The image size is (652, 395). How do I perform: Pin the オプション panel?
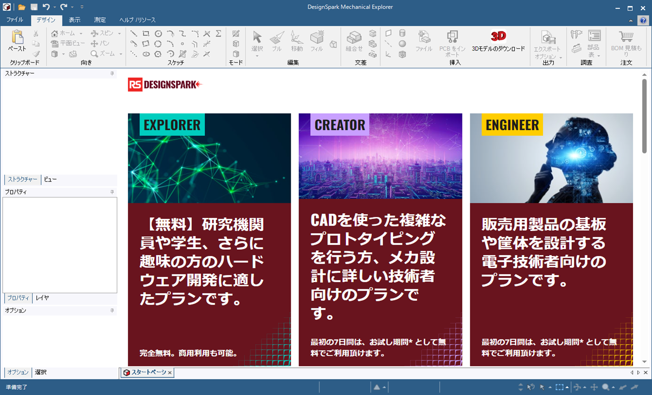pos(112,310)
